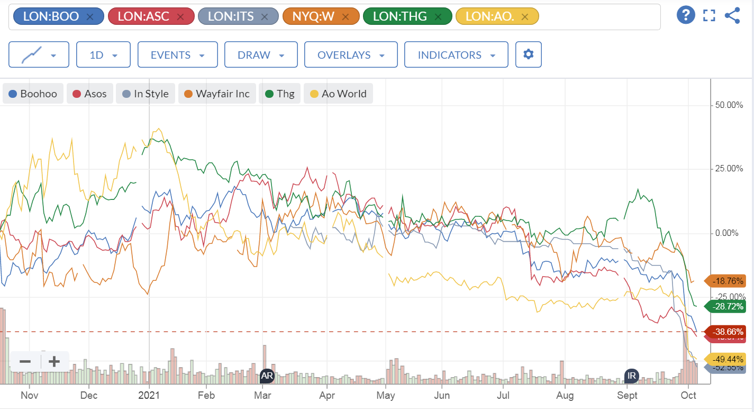Open the line chart type dropdown
Viewport: 754px width, 412px height.
tap(39, 54)
